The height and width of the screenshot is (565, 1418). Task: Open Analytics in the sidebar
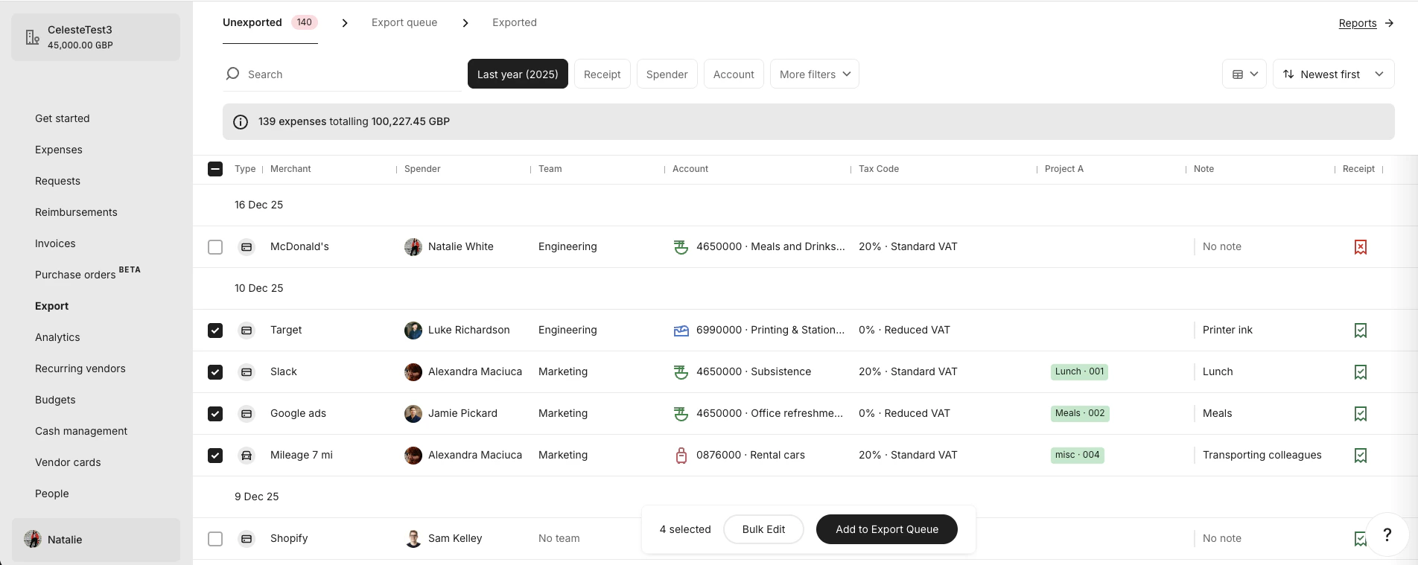57,337
